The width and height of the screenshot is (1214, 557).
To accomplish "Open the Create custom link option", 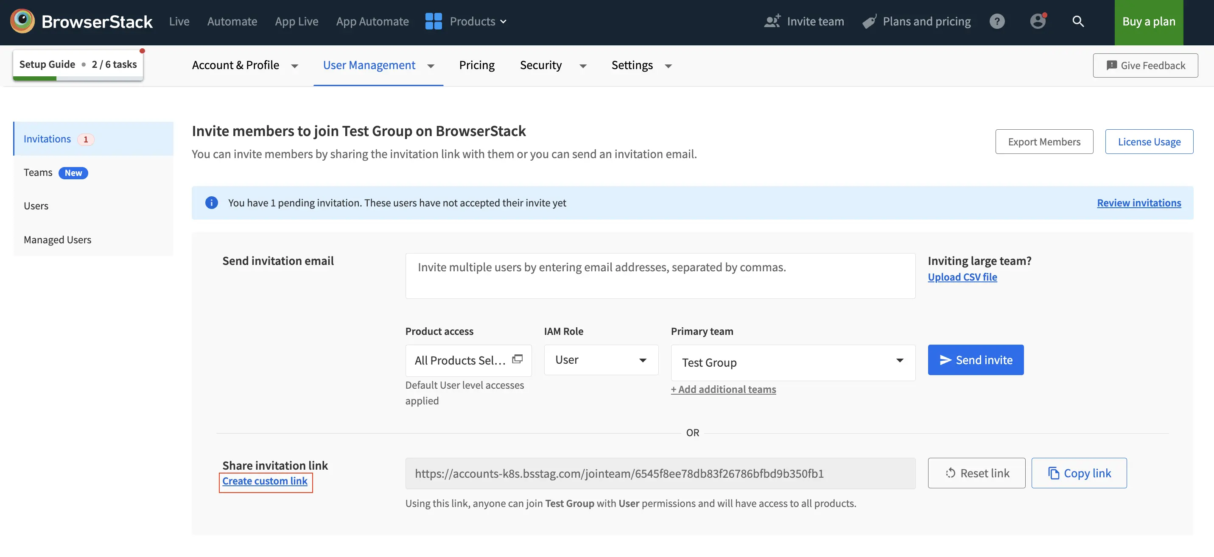I will [x=266, y=481].
